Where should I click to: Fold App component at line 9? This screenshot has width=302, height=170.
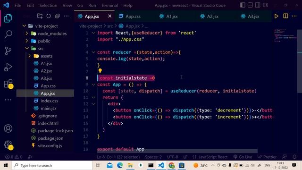tap(93, 85)
